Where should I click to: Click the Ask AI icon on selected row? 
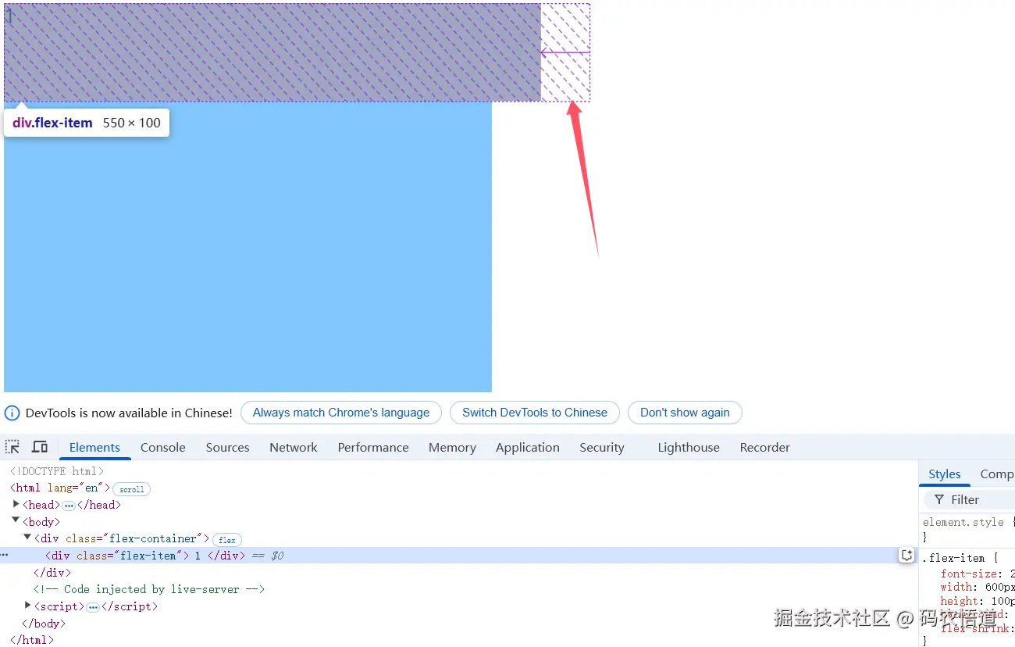[x=906, y=556]
